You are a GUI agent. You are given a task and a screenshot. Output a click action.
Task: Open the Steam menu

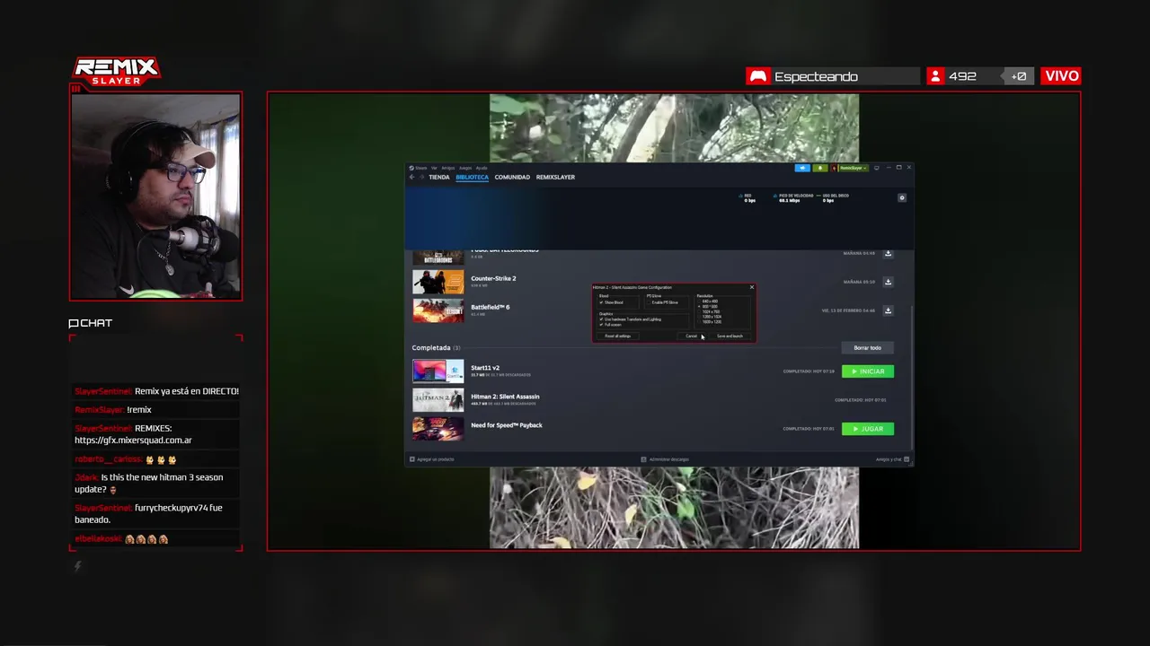point(419,168)
